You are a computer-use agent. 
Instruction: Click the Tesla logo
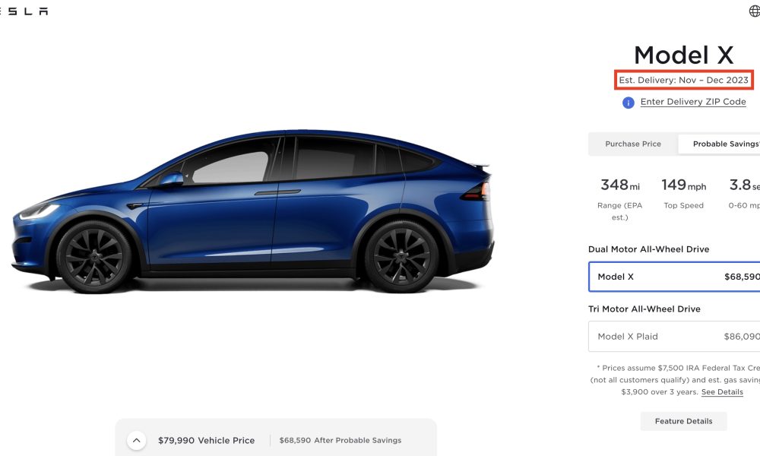pos(24,11)
